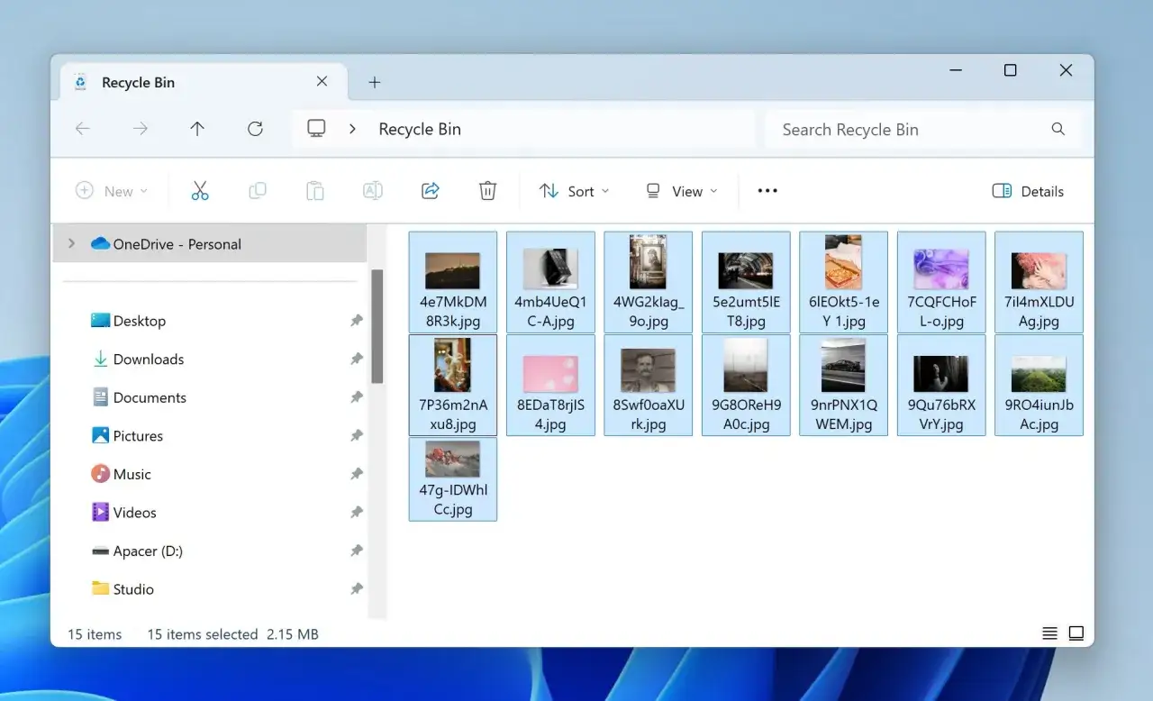Select file 4WG2kIag_9o.jpg
Viewport: 1153px width, 701px height.
point(649,282)
